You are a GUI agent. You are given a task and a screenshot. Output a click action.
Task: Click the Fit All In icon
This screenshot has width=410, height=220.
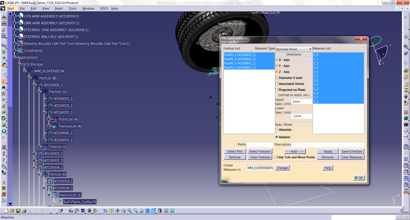(x=111, y=211)
